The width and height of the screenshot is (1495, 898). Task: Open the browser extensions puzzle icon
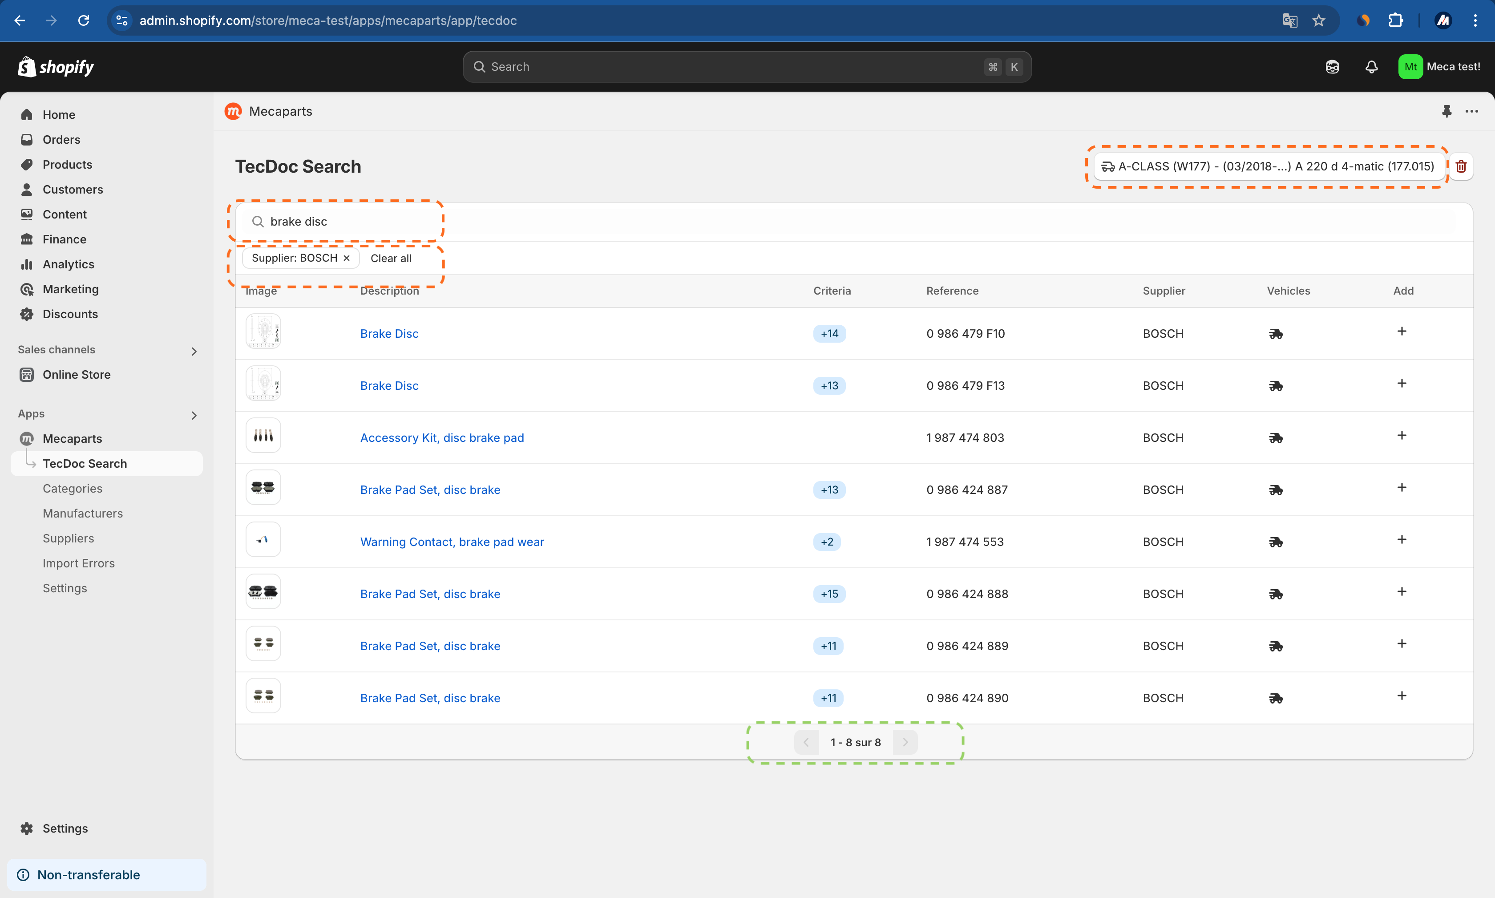(x=1396, y=20)
